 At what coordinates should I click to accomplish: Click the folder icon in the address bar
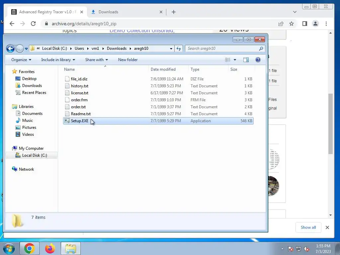coord(32,48)
